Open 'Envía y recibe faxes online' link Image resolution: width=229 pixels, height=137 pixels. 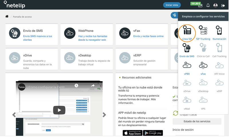(148, 36)
